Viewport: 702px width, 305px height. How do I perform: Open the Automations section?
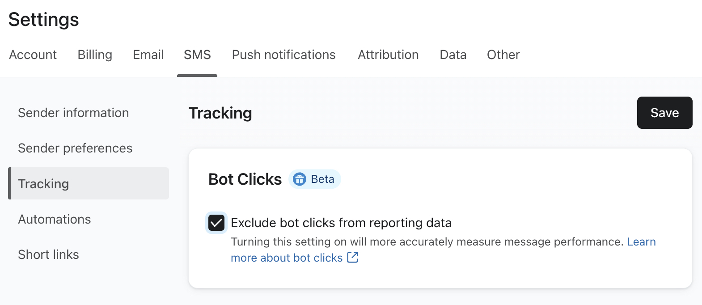click(x=54, y=219)
